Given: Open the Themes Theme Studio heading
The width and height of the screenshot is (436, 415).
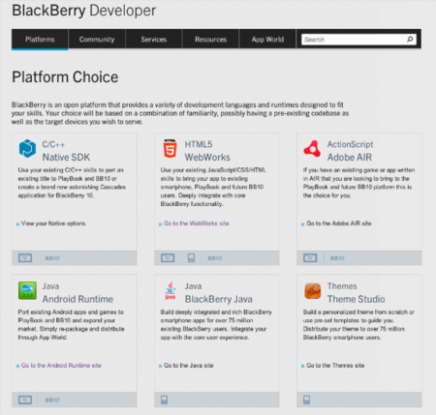Looking at the screenshot, I should coord(356,293).
